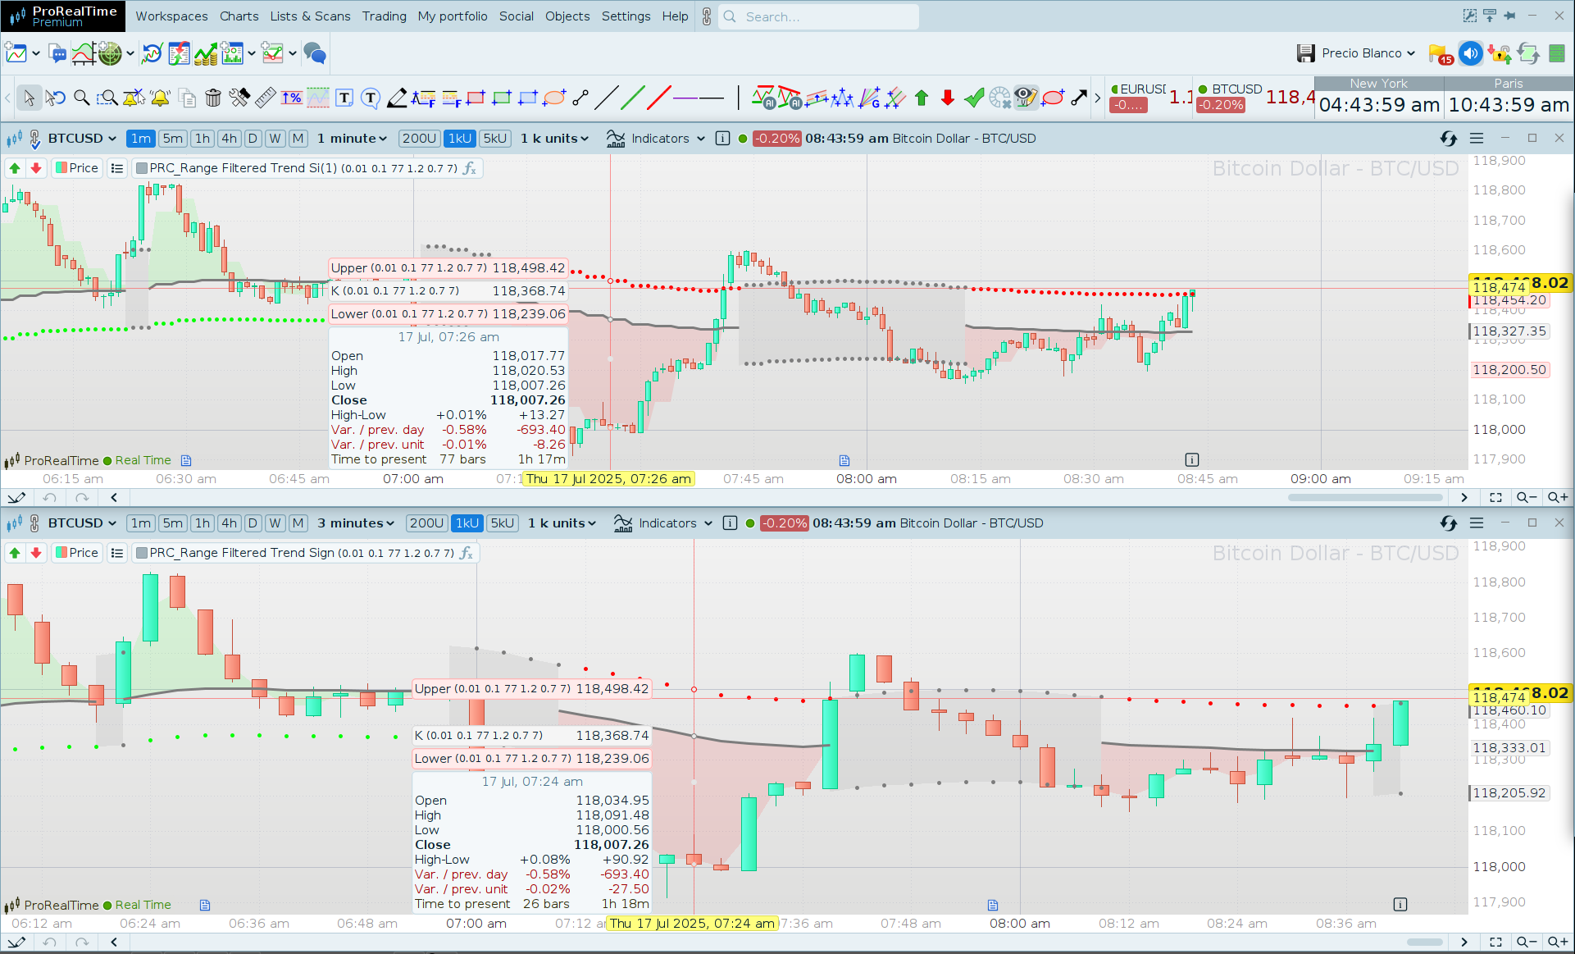The width and height of the screenshot is (1575, 954).
Task: Select the ruler measurement tool
Action: (x=266, y=98)
